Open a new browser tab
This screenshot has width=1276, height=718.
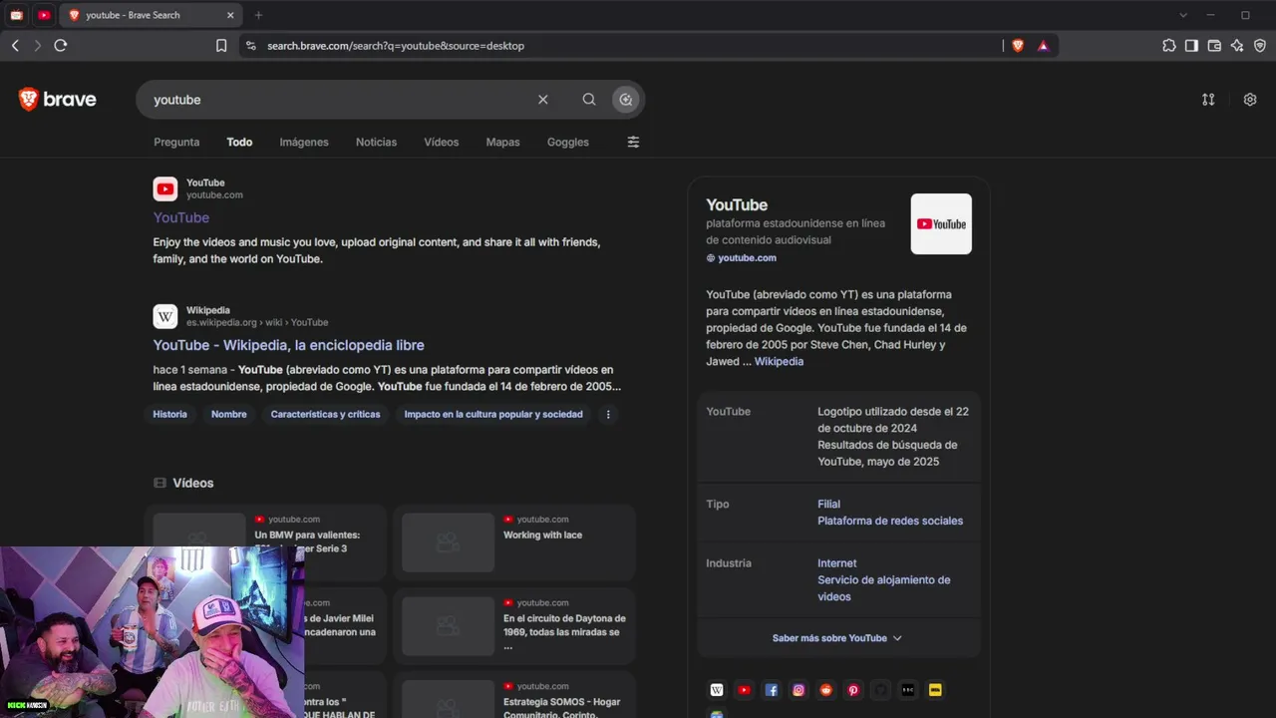(x=258, y=15)
